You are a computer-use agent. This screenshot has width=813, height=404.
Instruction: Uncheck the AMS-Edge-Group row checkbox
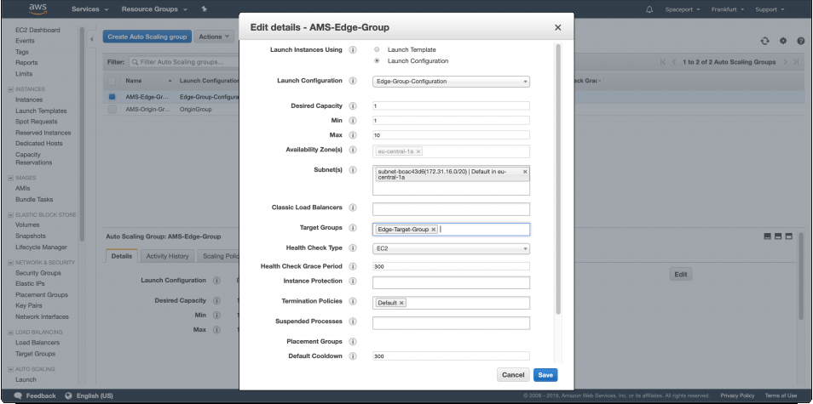coord(112,97)
